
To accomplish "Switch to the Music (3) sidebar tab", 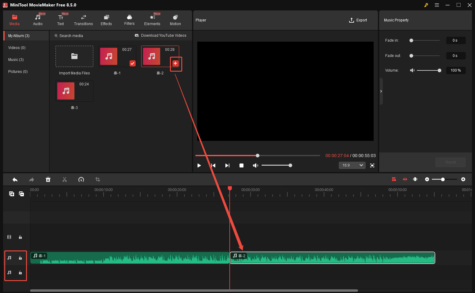I will (16, 59).
